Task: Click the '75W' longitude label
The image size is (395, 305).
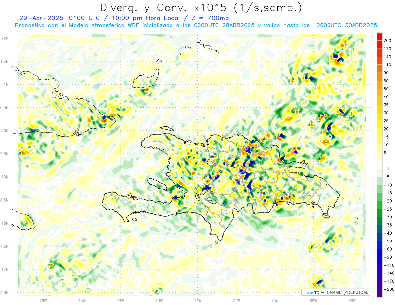Action: tap(82, 300)
